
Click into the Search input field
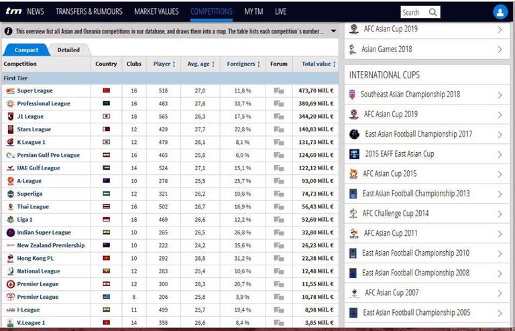tap(412, 12)
